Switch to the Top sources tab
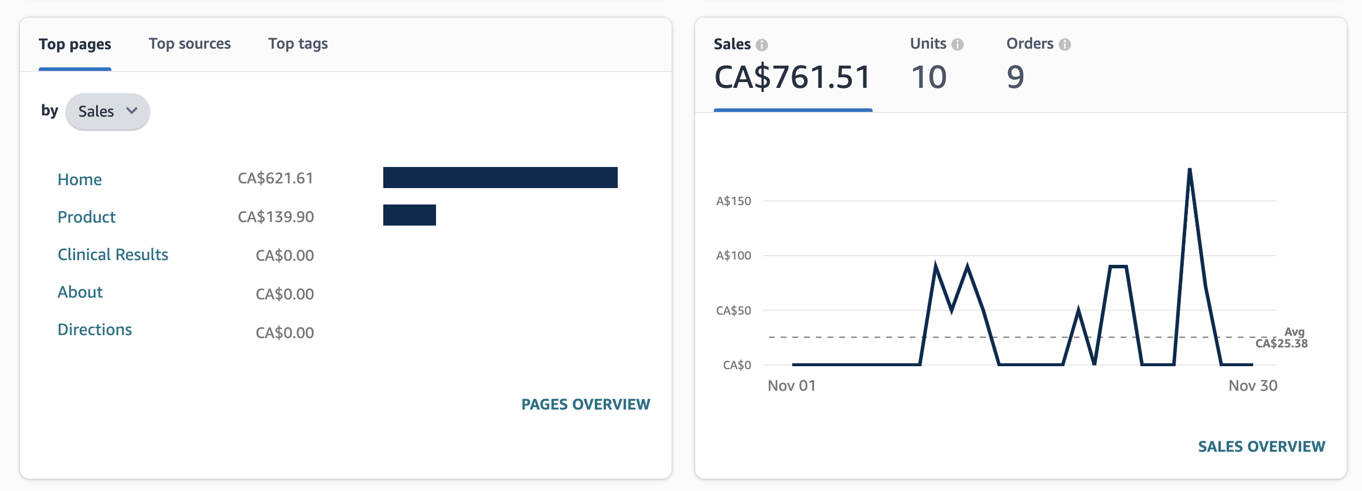The width and height of the screenshot is (1362, 491). coord(189,44)
